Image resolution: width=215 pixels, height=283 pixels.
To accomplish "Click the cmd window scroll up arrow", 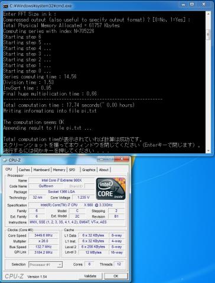I will click(208, 14).
